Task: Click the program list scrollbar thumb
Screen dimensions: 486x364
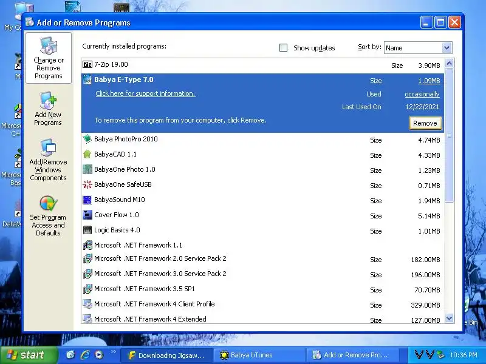Action: tap(449, 135)
